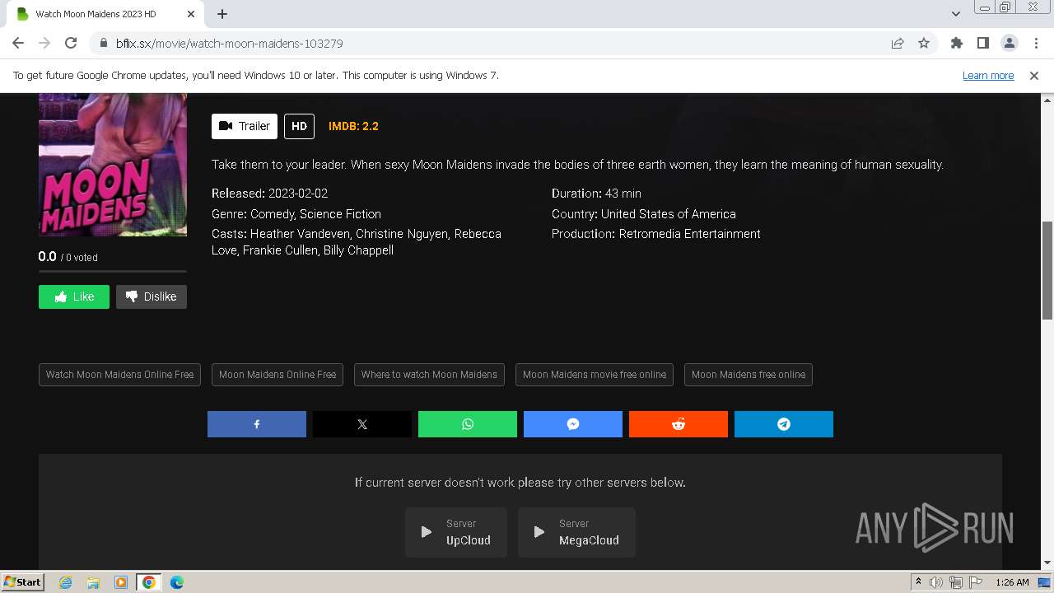Open United States of America country link
Screen dimensions: 1054x593
tap(669, 214)
